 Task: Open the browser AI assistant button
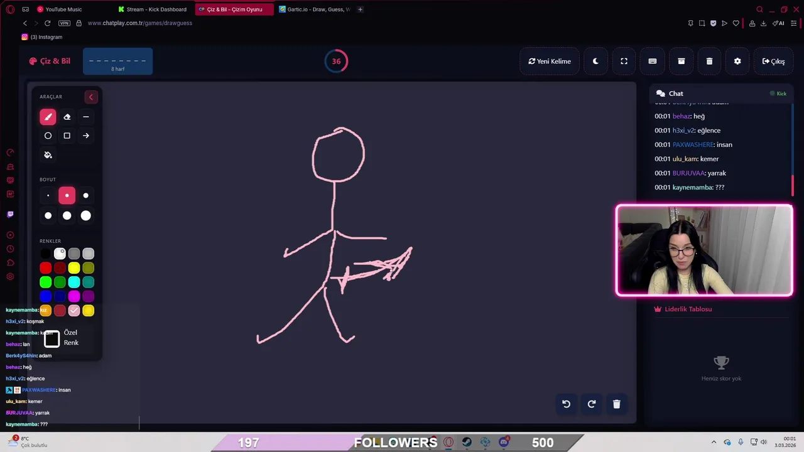[x=779, y=23]
